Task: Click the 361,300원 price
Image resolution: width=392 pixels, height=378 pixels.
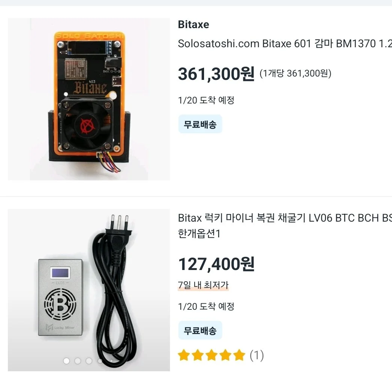Action: 216,73
